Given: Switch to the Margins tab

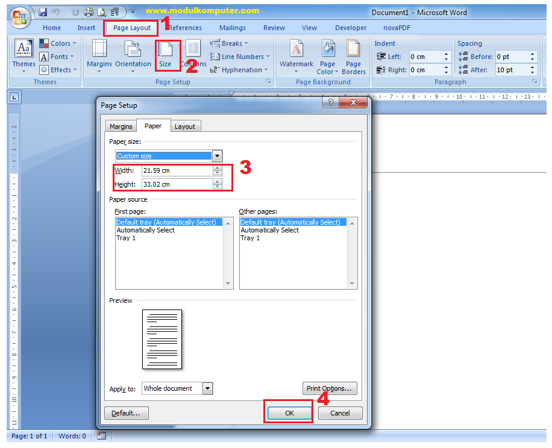Looking at the screenshot, I should point(121,126).
